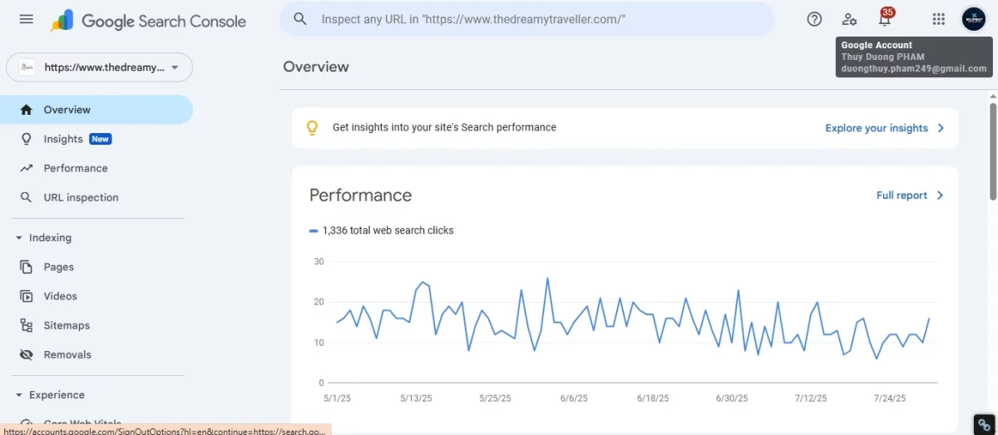The image size is (998, 435).
Task: Click the 5/13/25 axis label
Action: click(x=416, y=398)
